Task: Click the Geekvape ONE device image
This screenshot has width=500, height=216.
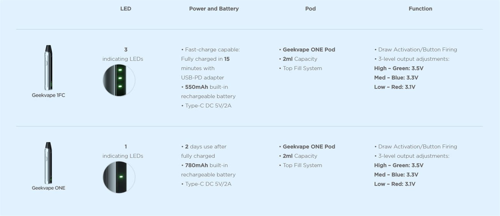Action: point(48,163)
